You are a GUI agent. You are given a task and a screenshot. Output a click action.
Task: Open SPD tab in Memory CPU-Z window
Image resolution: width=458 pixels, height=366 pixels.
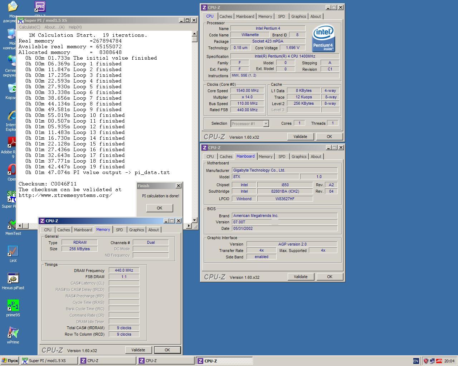pos(120,230)
